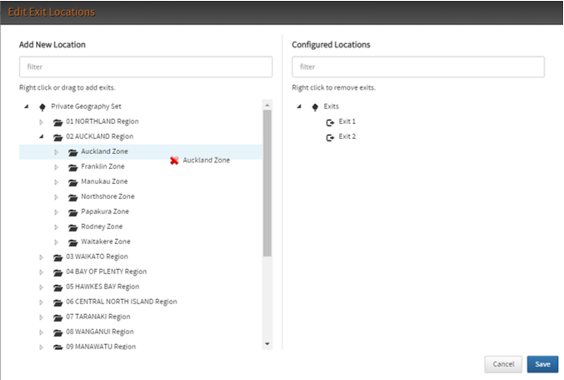The width and height of the screenshot is (564, 380).
Task: Select the Rodney Zone label
Action: pos(102,227)
